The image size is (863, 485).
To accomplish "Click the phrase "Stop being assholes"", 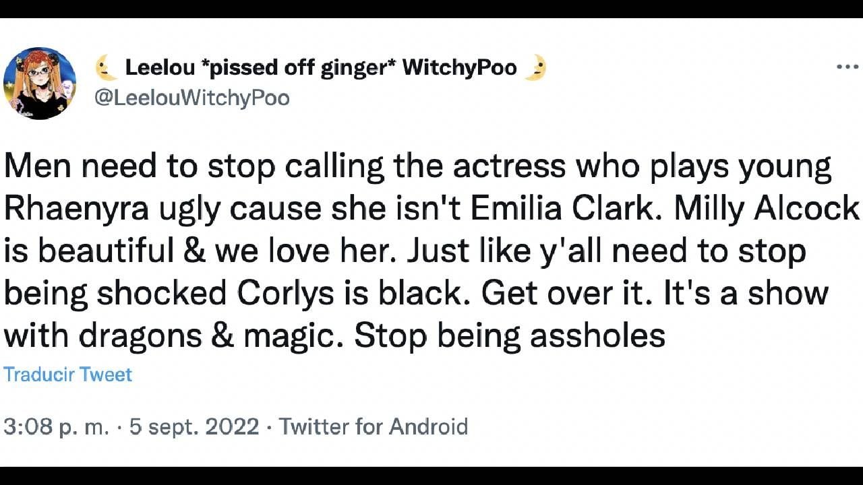I will (510, 335).
